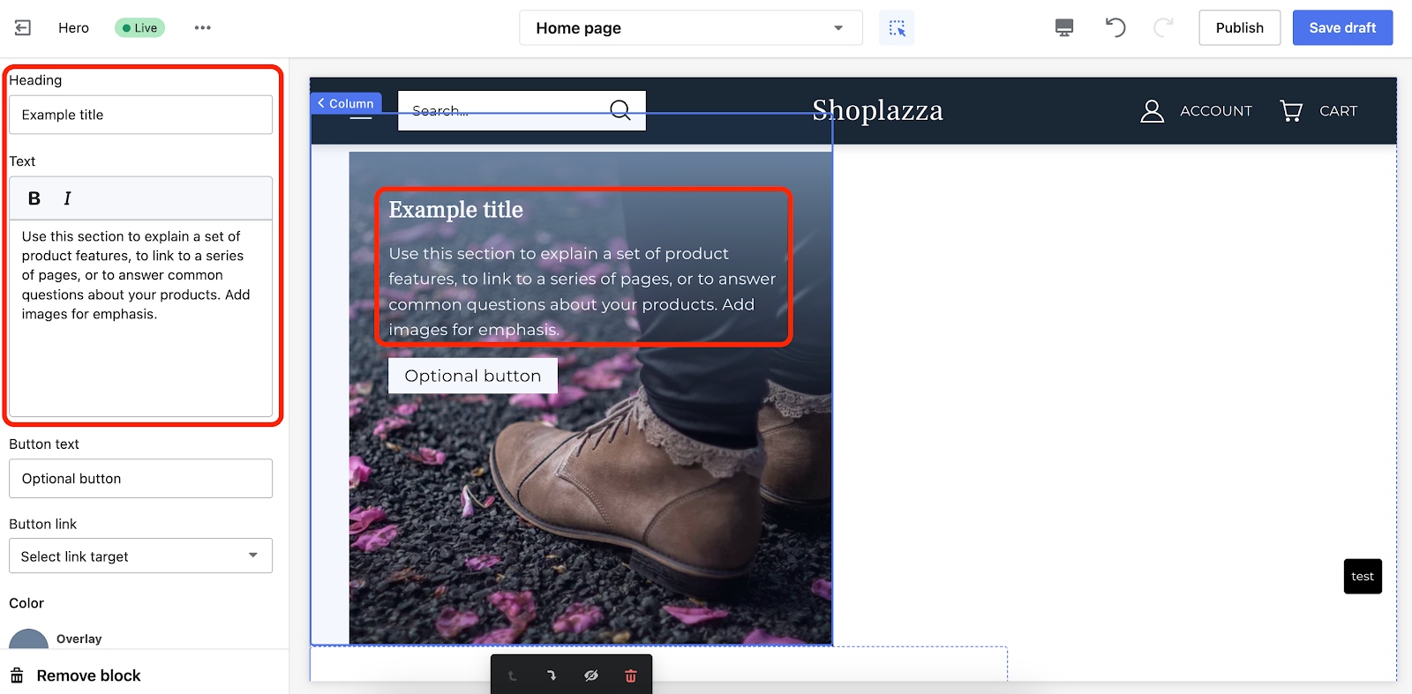Open the three-dot more options menu
Image resolution: width=1412 pixels, height=694 pixels.
click(203, 27)
